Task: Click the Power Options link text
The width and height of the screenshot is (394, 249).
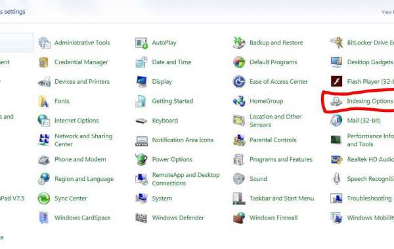Action: pyautogui.click(x=172, y=159)
